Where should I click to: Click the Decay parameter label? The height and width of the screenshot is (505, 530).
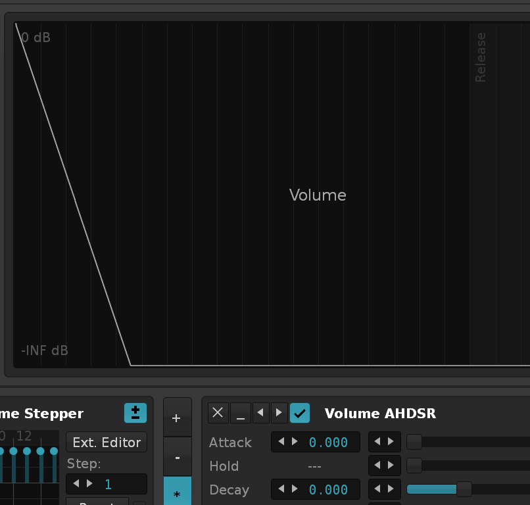[229, 490]
